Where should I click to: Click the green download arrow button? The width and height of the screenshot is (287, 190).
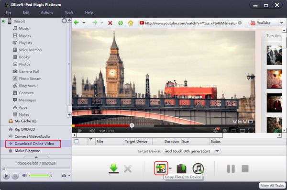click(114, 168)
